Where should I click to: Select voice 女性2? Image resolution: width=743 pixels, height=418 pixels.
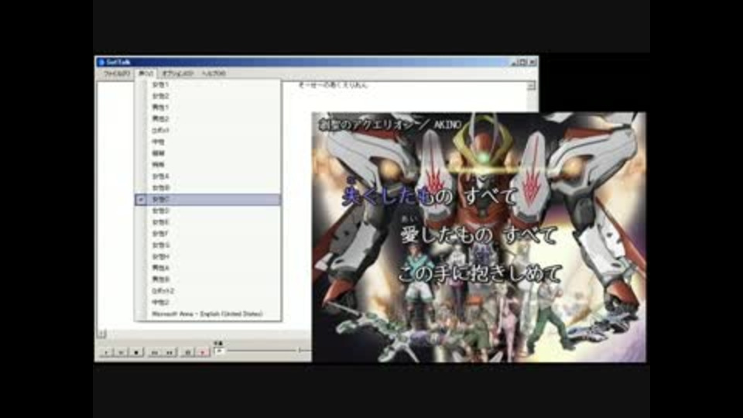208,96
